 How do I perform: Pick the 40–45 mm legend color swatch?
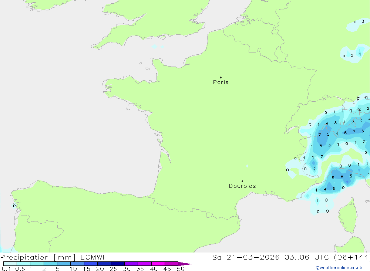(x=158, y=264)
